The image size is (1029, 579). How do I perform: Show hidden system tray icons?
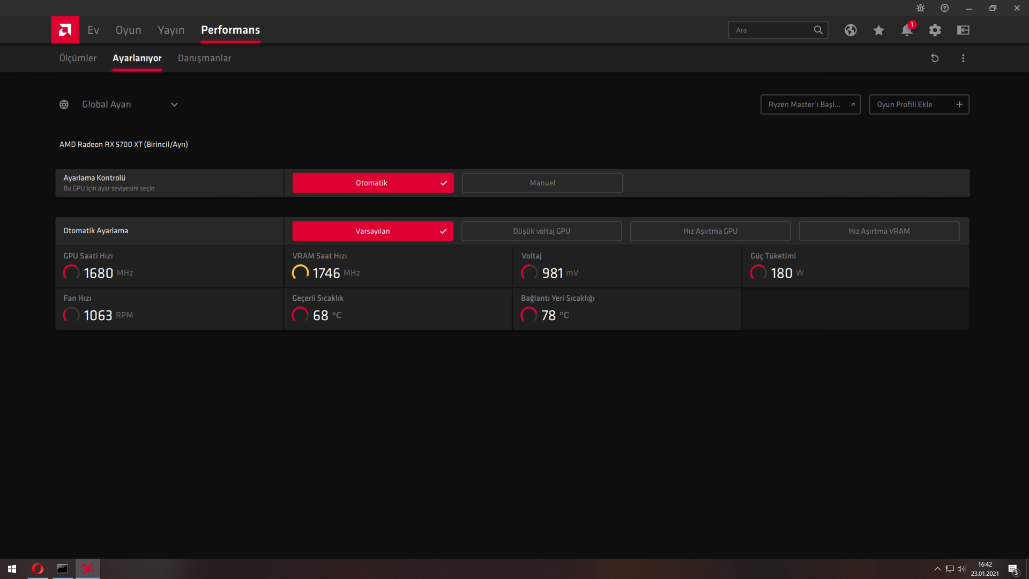coord(937,569)
